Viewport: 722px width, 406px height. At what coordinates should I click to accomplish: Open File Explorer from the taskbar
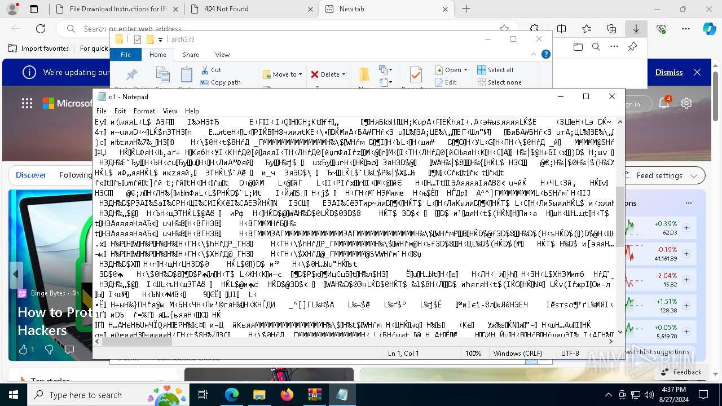coord(259,395)
